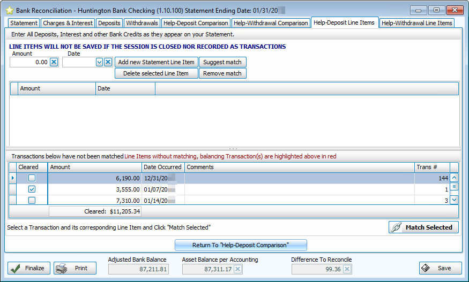Clear the Difference To Reconcile X icon
Screen dimensions: 469x282
[347, 269]
